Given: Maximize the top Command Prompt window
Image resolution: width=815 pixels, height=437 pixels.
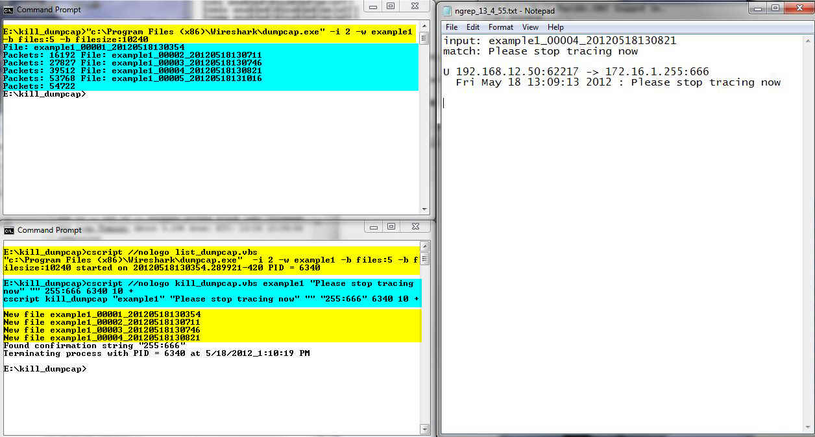Looking at the screenshot, I should [x=391, y=6].
